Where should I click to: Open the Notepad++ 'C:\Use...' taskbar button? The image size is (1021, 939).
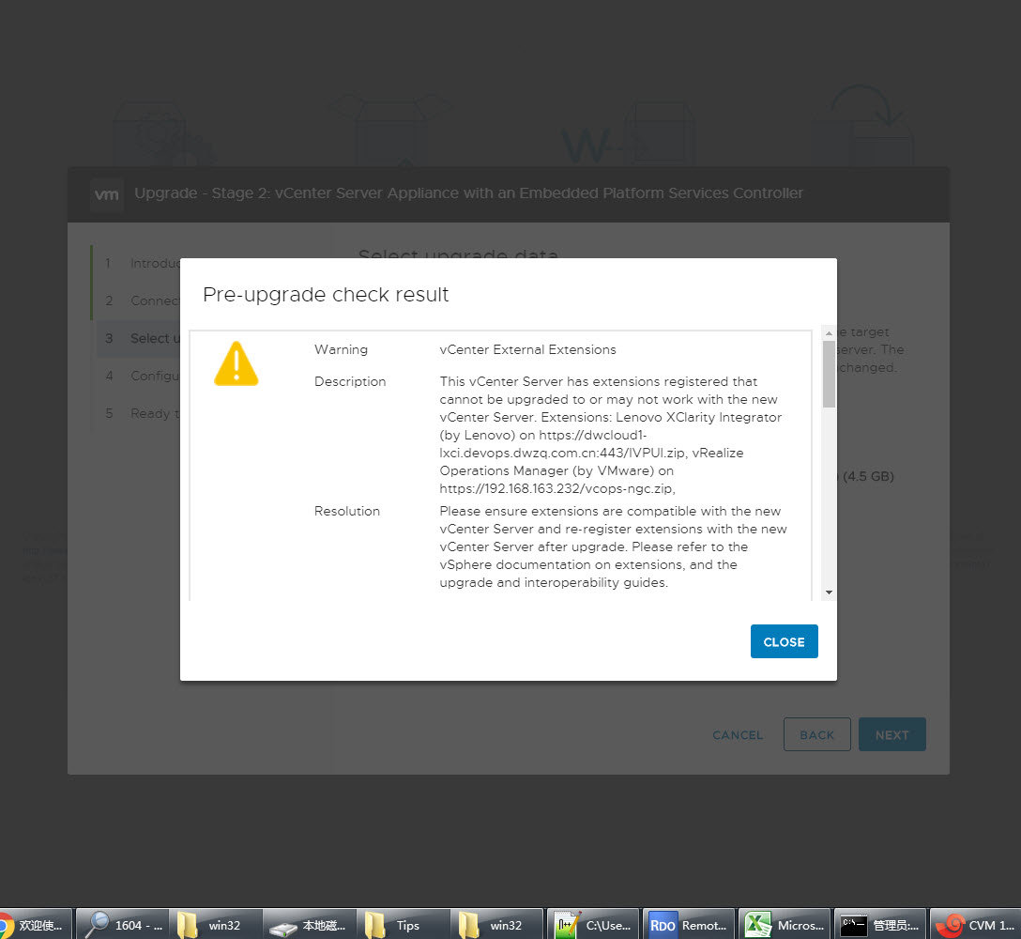593,925
